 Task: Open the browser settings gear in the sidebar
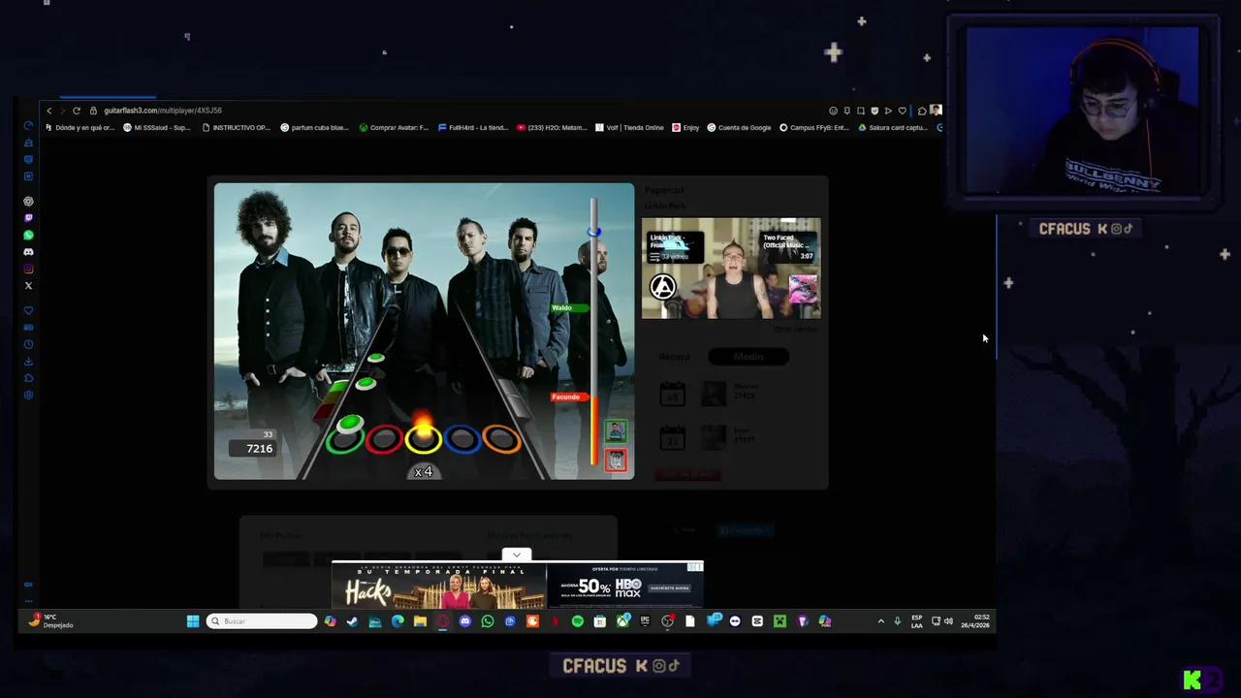(x=28, y=395)
